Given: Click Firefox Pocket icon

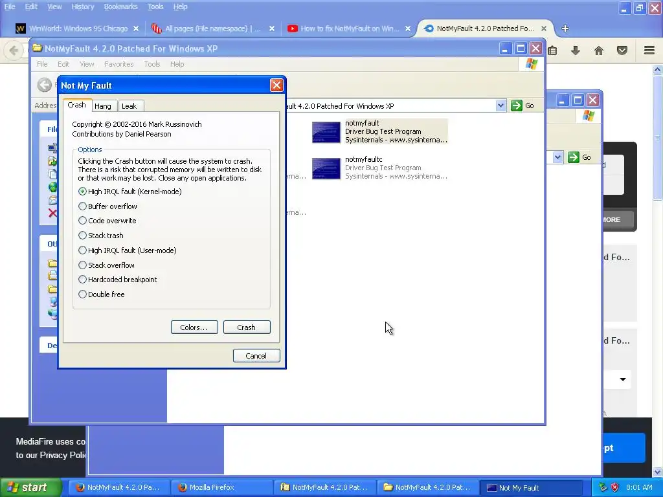Looking at the screenshot, I should point(622,50).
